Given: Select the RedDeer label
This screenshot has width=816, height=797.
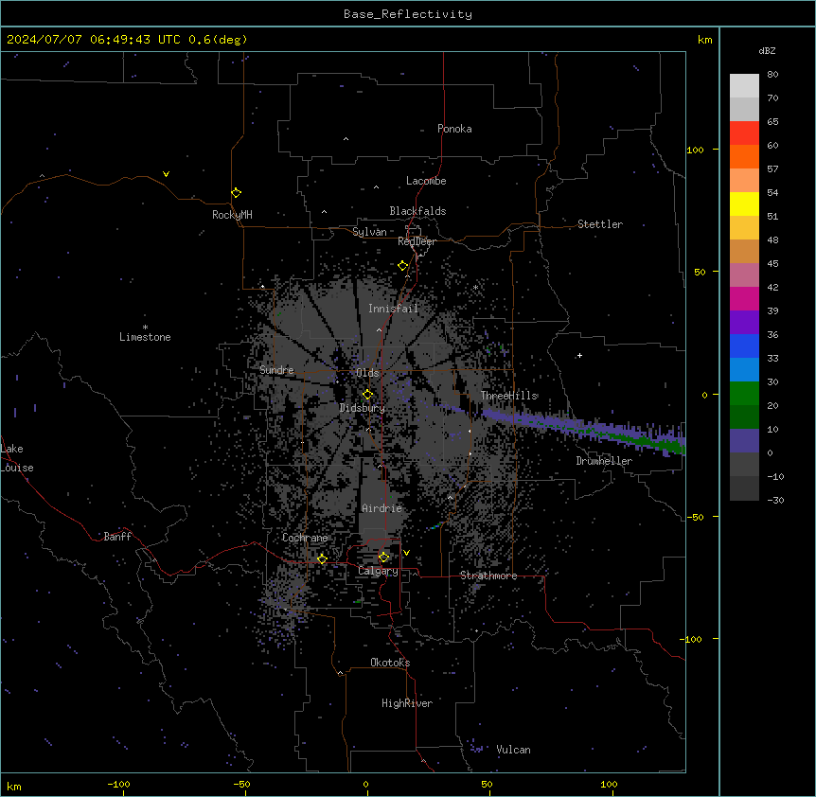Looking at the screenshot, I should click(417, 241).
